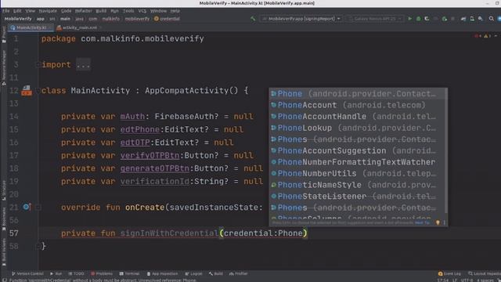The height and width of the screenshot is (282, 501).
Task: Open the Profiler tool window
Action: pos(238,273)
